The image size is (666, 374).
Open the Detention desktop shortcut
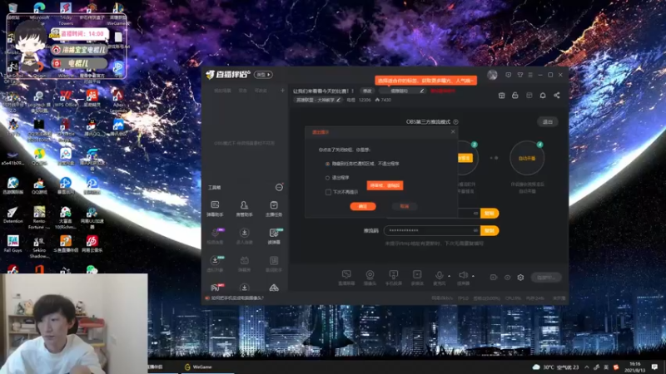pos(12,214)
